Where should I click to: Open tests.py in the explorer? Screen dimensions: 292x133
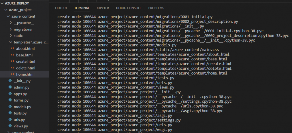[x=20, y=113]
